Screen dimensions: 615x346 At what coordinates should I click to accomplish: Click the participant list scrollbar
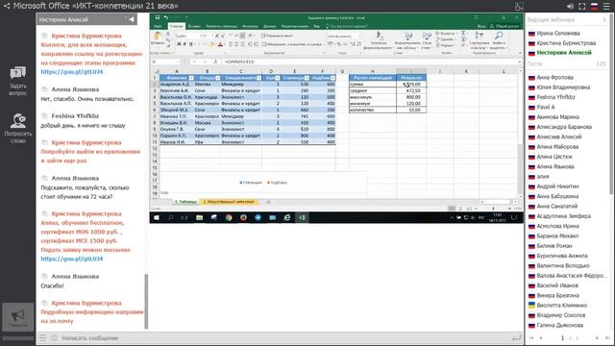(611, 106)
